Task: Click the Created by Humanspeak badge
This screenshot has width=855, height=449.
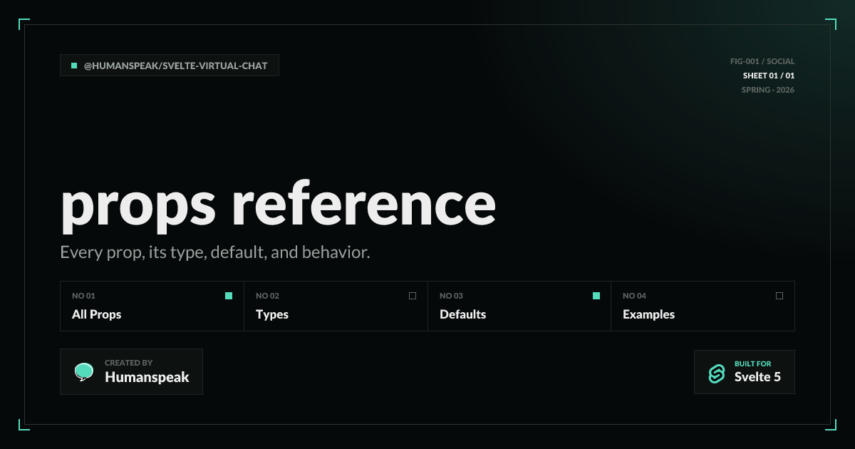Action: click(x=132, y=371)
